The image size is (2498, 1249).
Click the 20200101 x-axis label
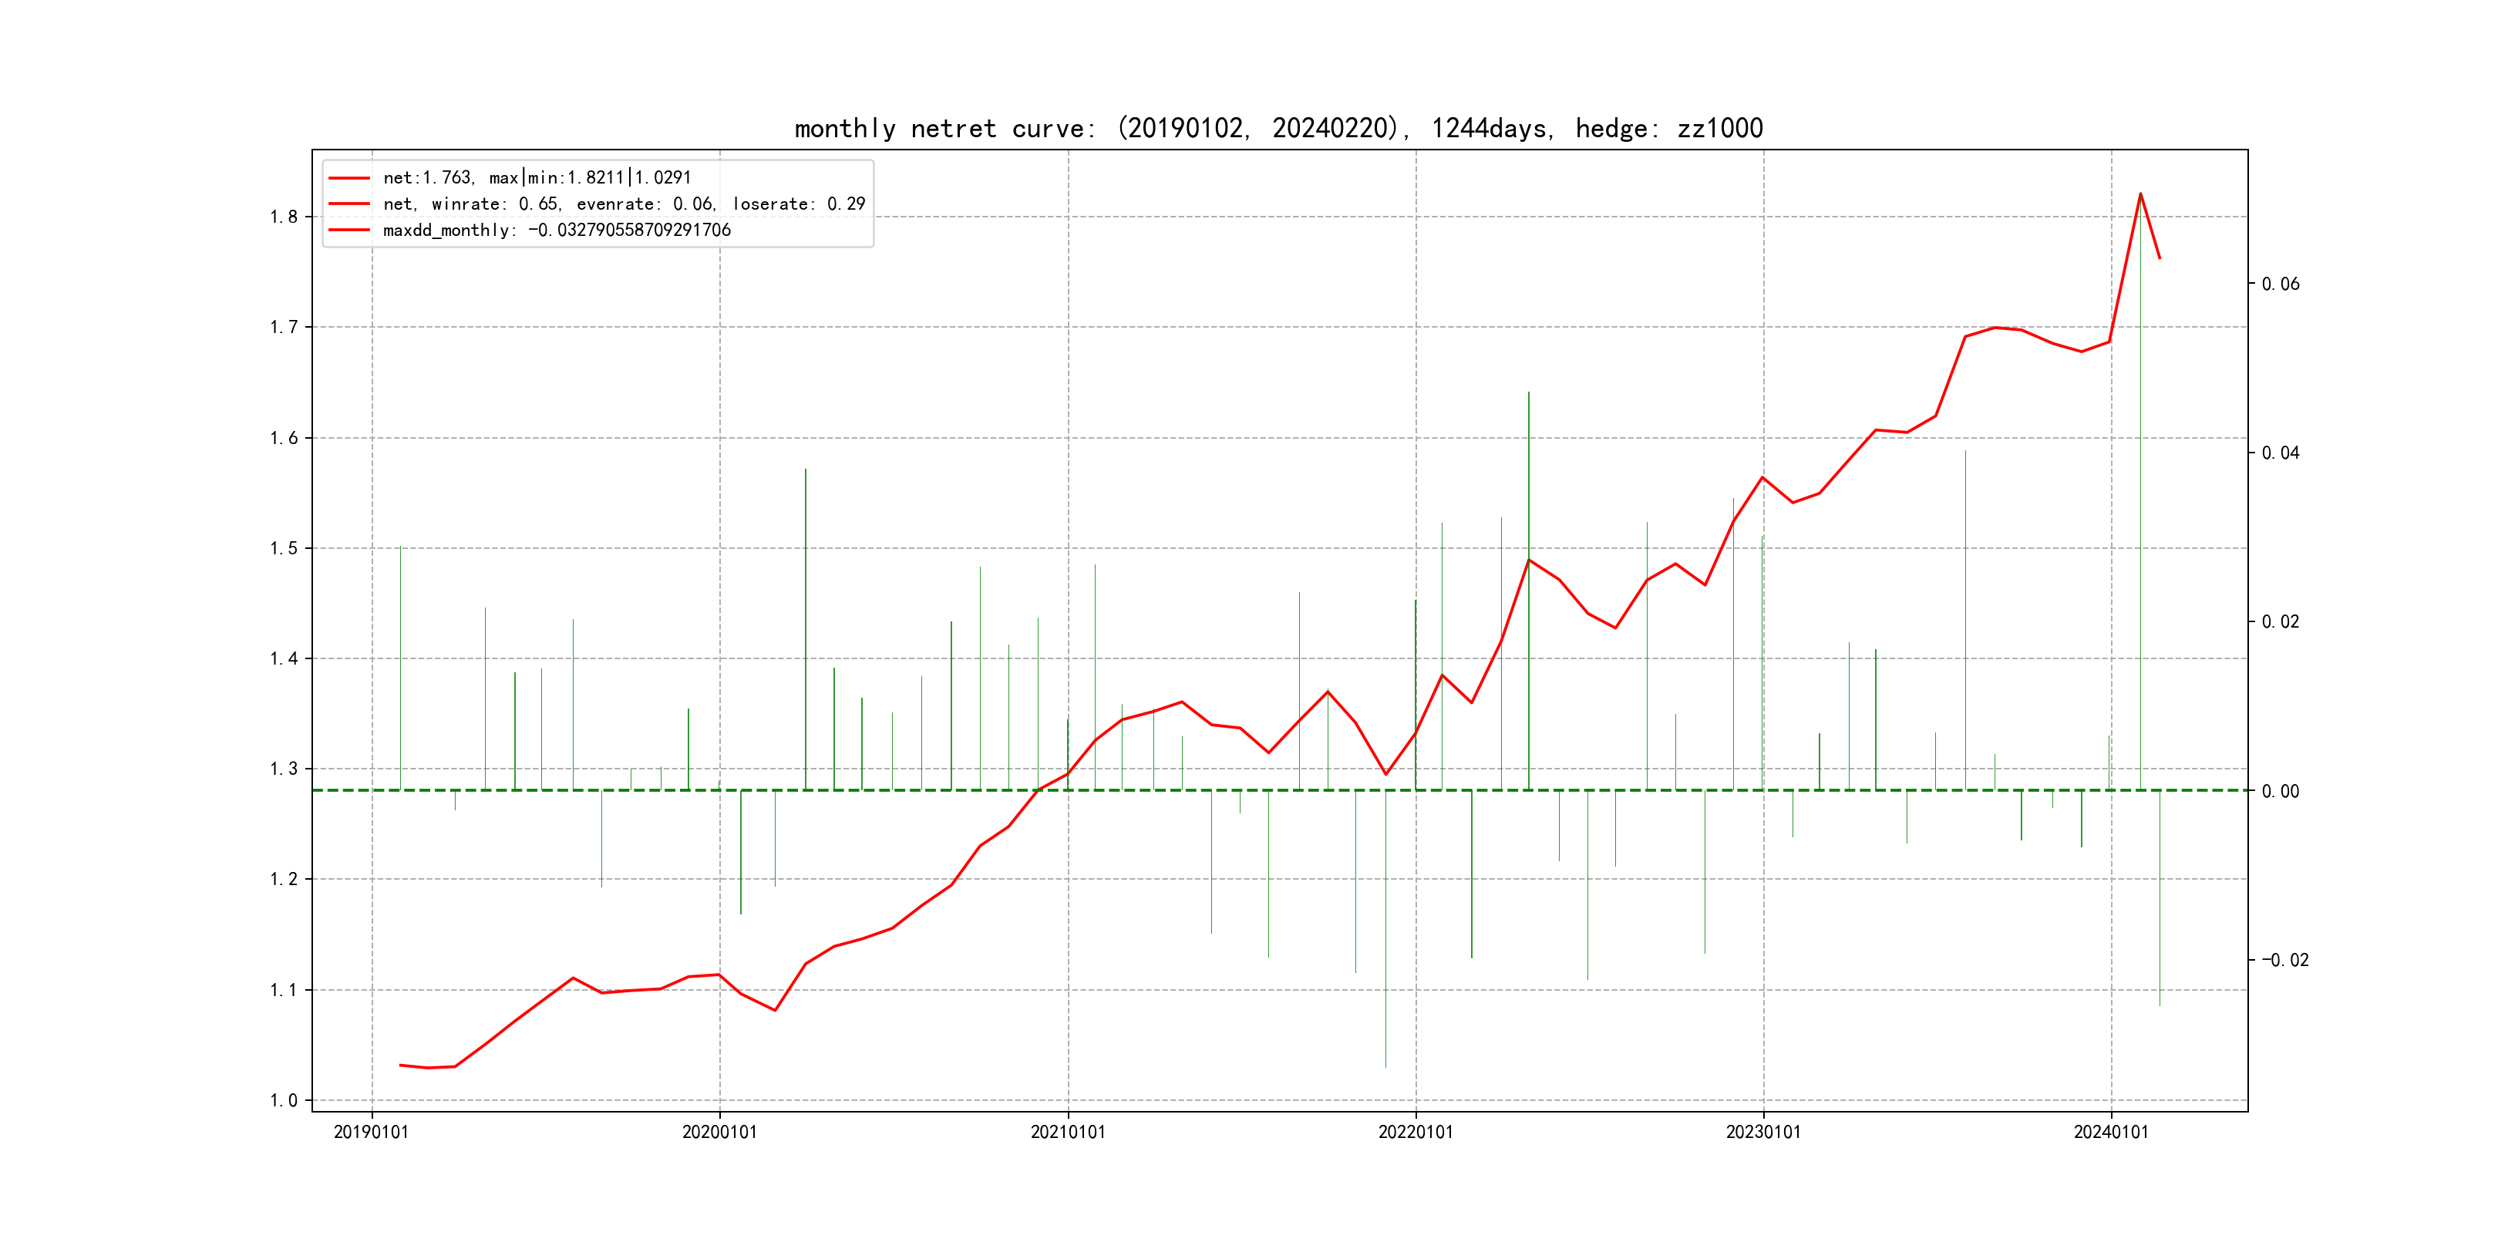pyautogui.click(x=719, y=1132)
